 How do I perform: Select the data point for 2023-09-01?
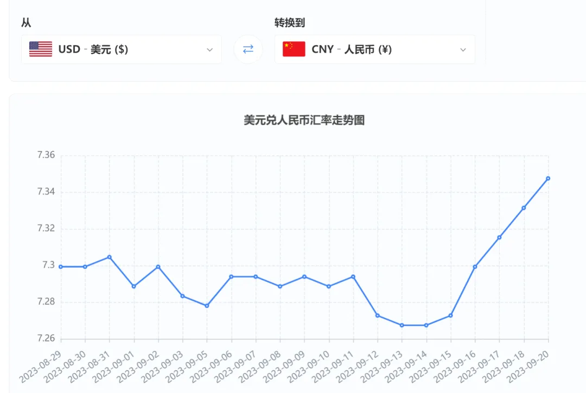tap(134, 287)
